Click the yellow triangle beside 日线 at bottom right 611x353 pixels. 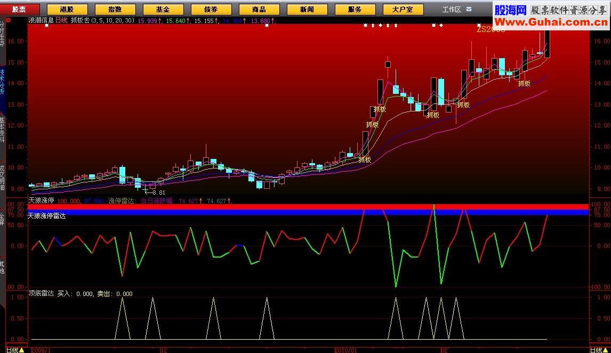606,350
